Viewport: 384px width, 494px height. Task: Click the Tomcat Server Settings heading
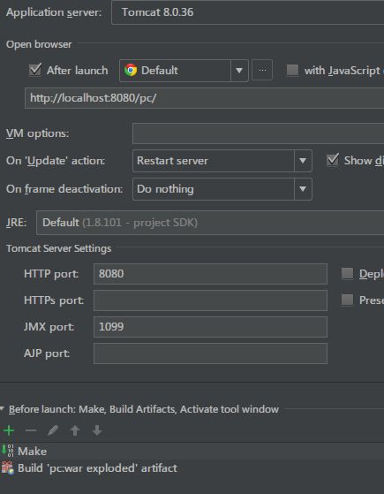click(x=59, y=248)
